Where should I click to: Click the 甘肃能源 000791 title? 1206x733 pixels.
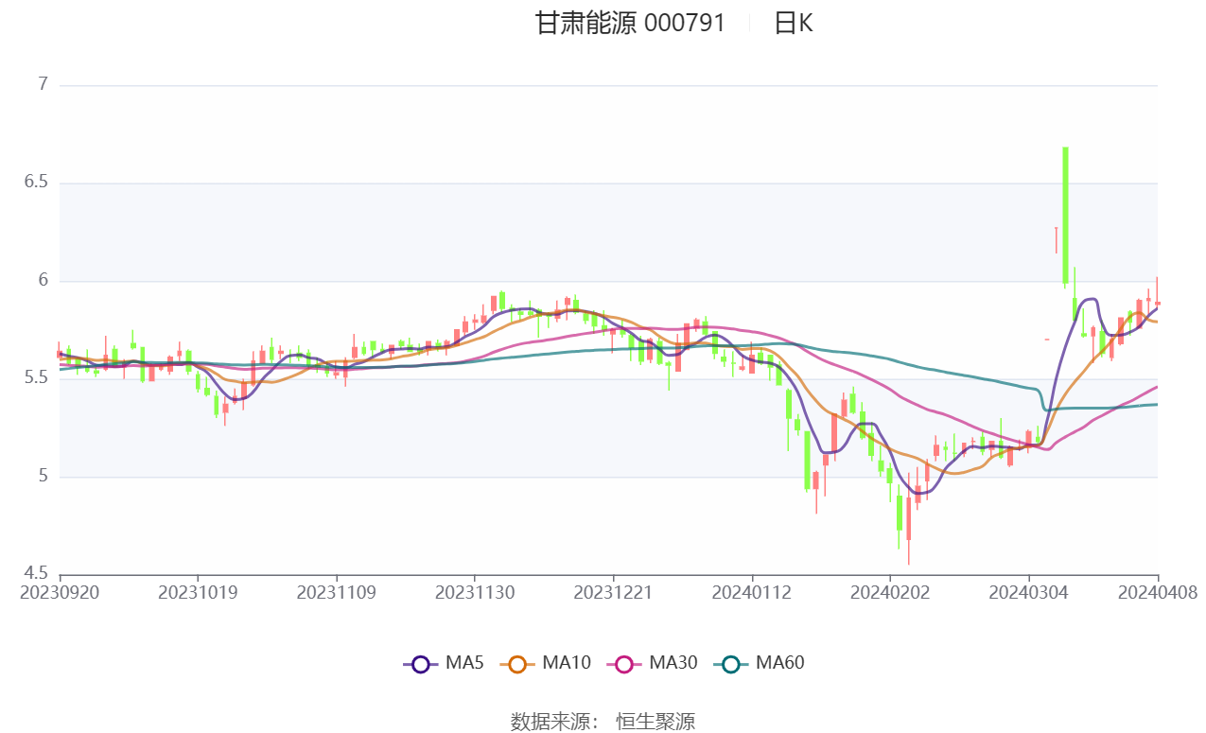[630, 24]
